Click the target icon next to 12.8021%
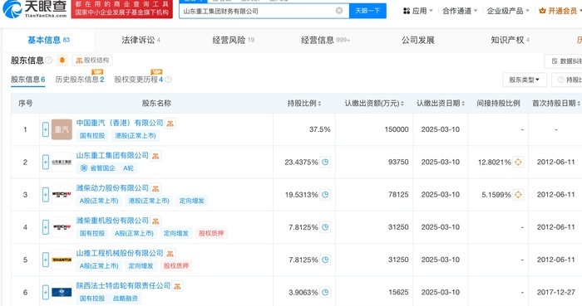 518,162
